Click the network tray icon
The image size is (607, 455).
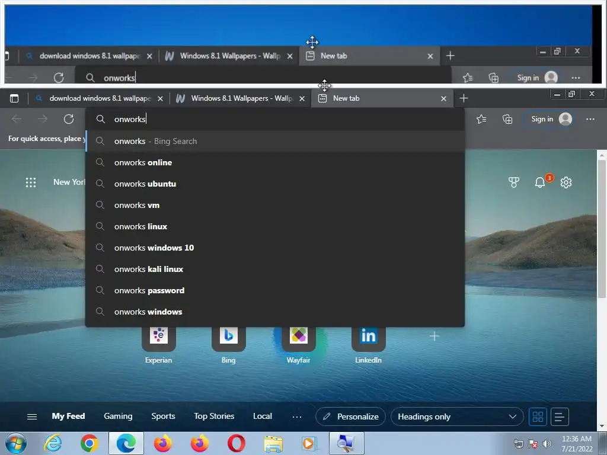pos(518,444)
